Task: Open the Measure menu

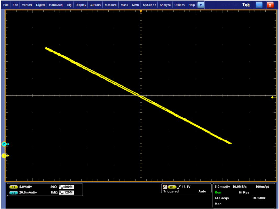Action: point(110,5)
